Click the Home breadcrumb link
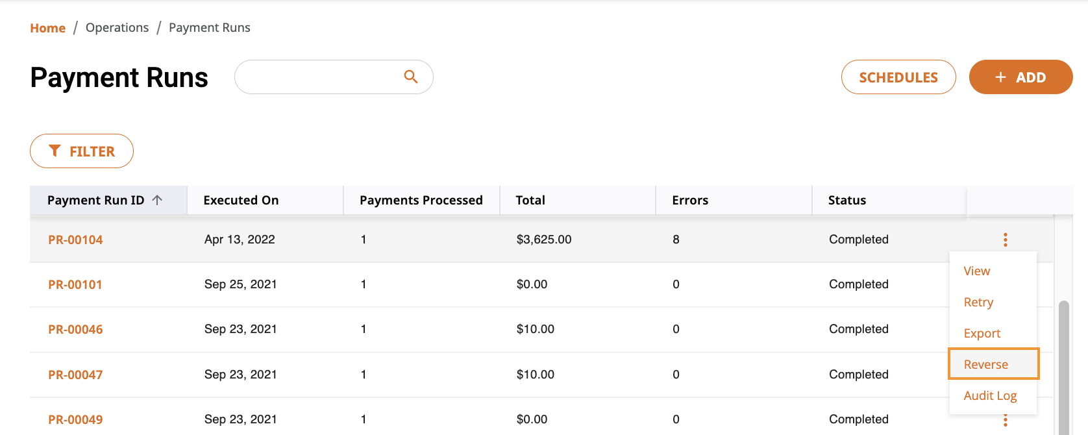 (x=48, y=28)
